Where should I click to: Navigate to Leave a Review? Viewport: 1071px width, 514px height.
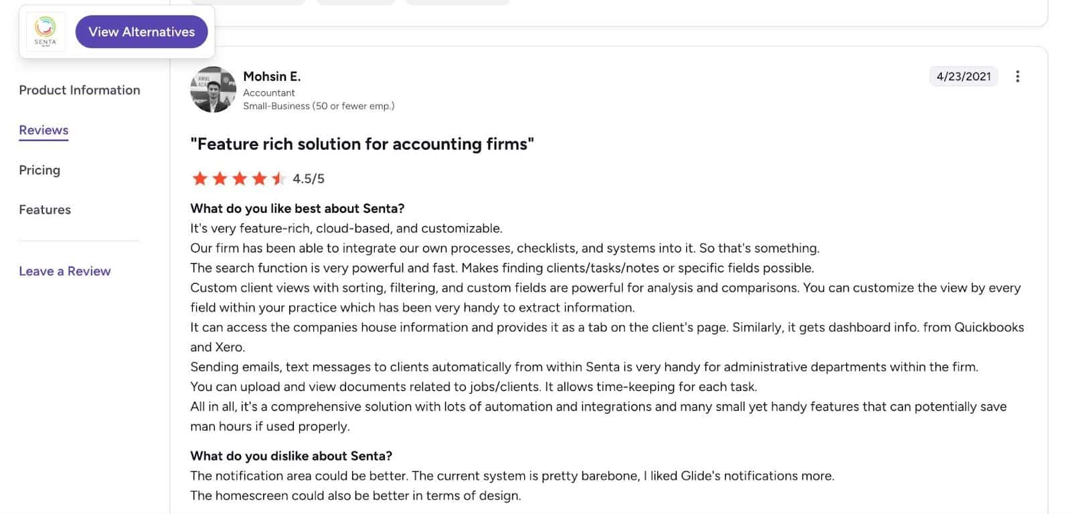(64, 271)
